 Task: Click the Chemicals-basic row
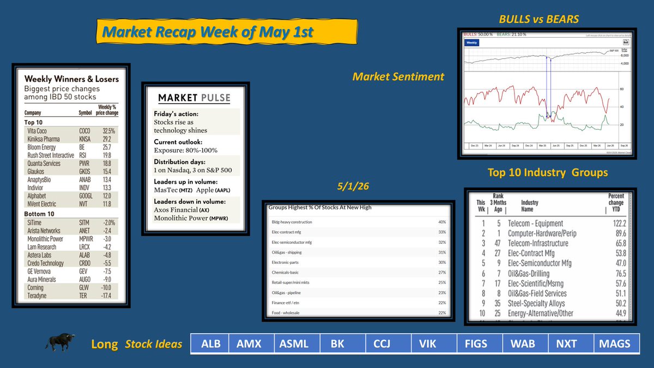click(x=359, y=272)
